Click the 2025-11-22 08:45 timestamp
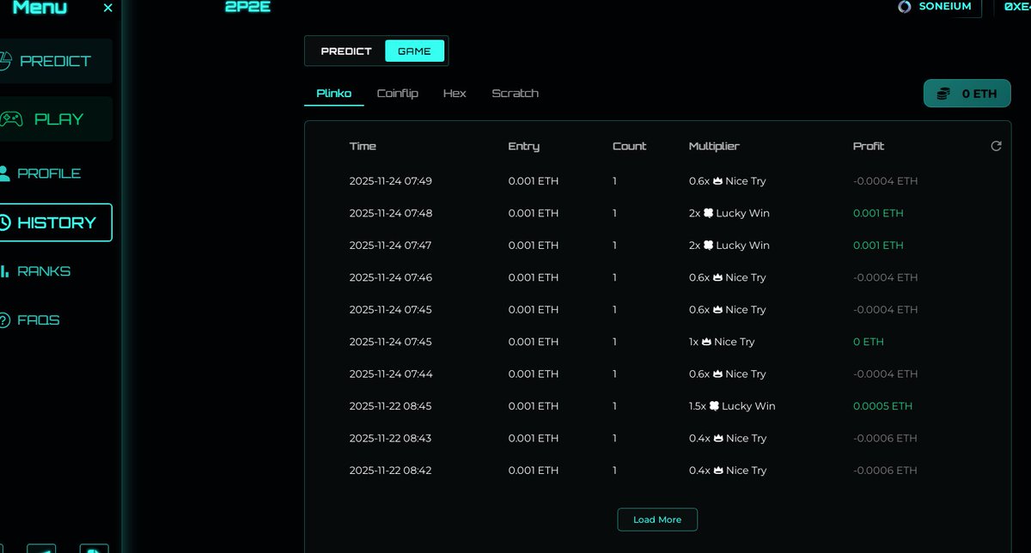This screenshot has height=553, width=1031. 391,406
